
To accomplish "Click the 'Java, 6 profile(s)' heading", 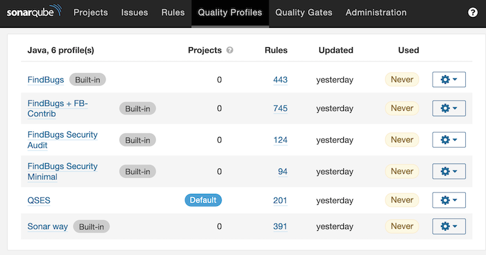I will click(x=61, y=50).
